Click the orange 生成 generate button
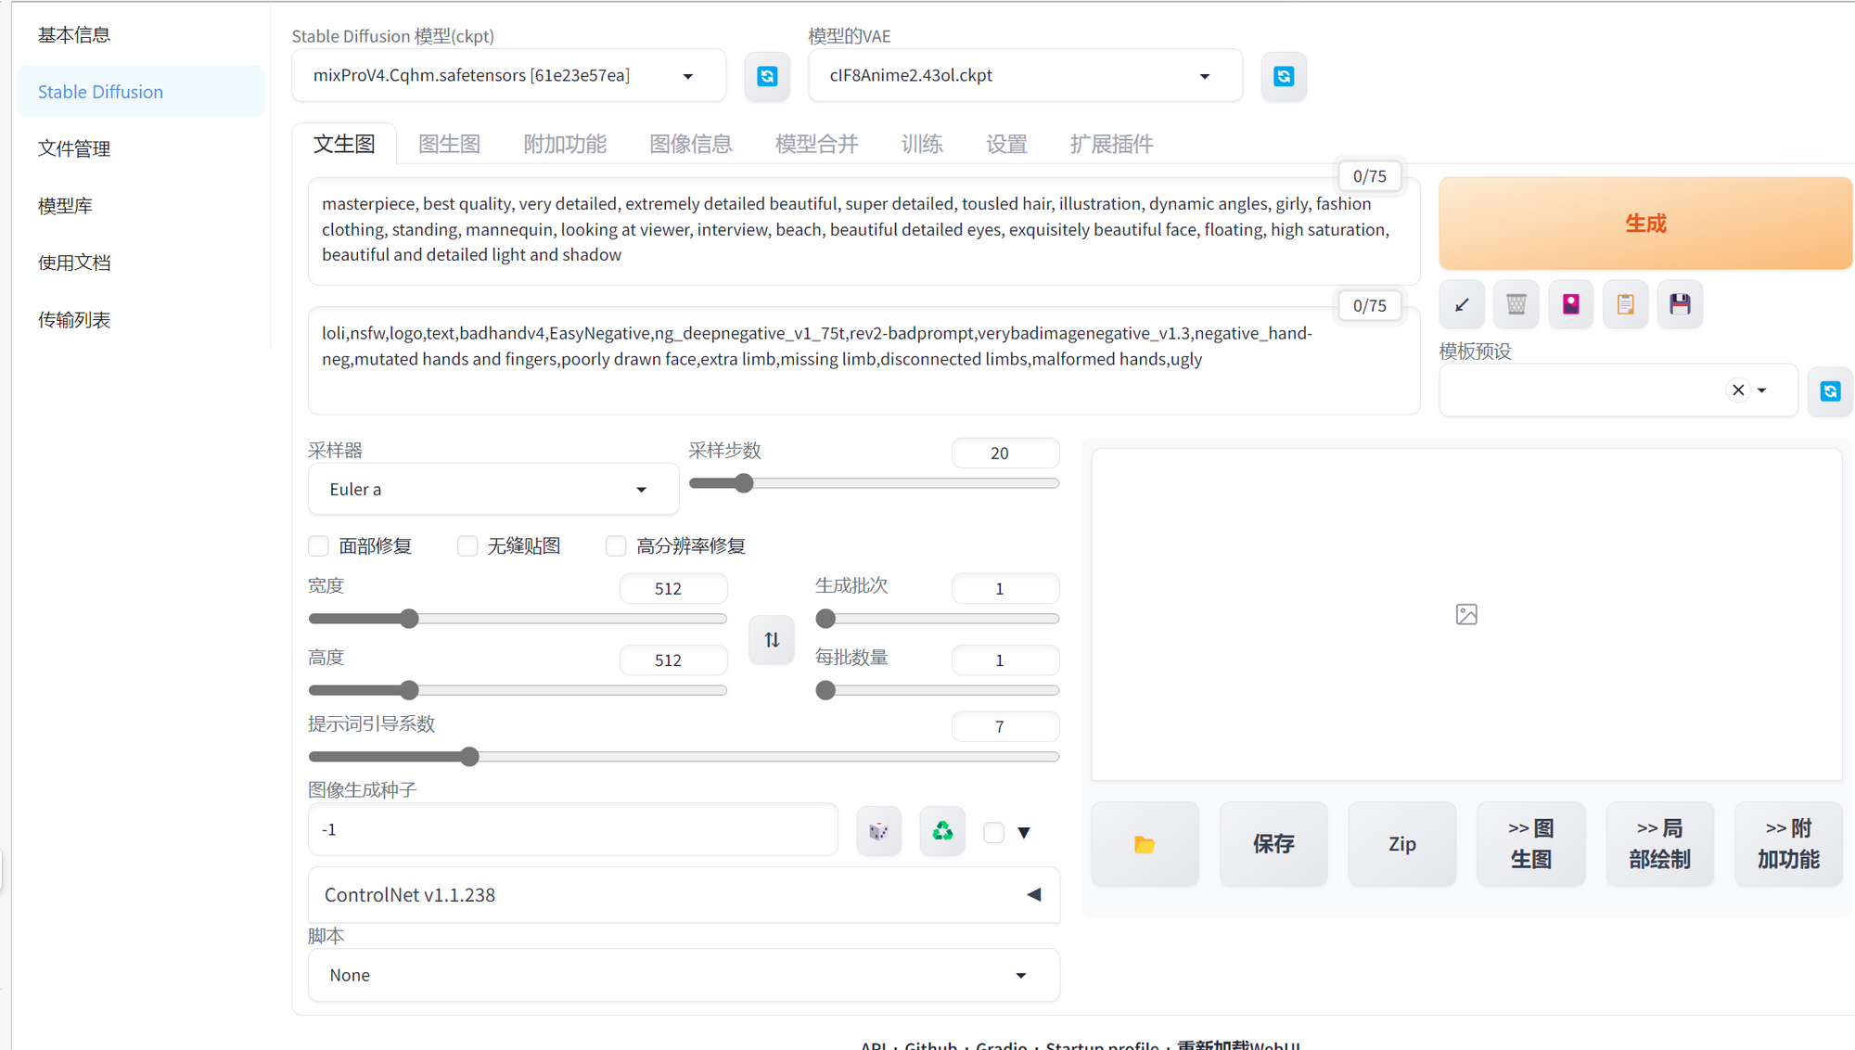Screen dimensions: 1855x1050 [1644, 224]
